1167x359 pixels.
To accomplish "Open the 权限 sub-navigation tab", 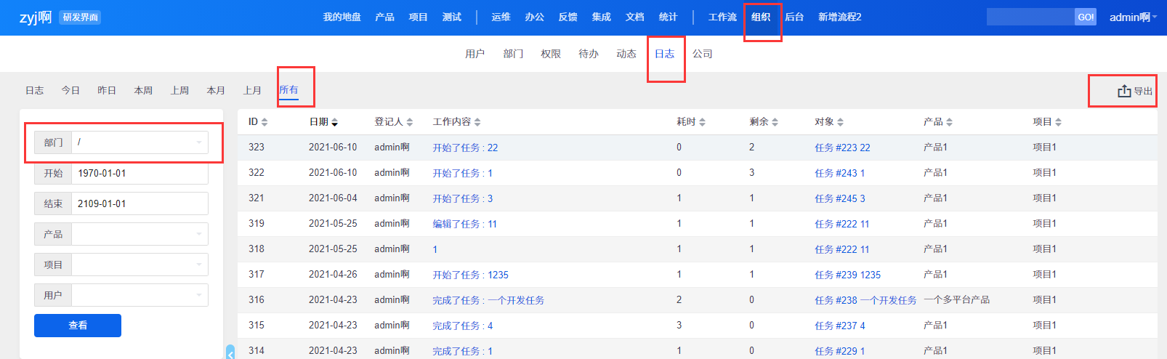I will [x=551, y=54].
